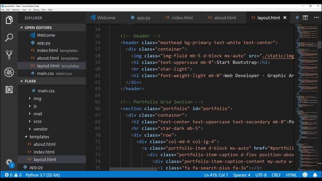Click the code minimap overview
The height and width of the screenshot is (181, 322).
pyautogui.click(x=306, y=97)
